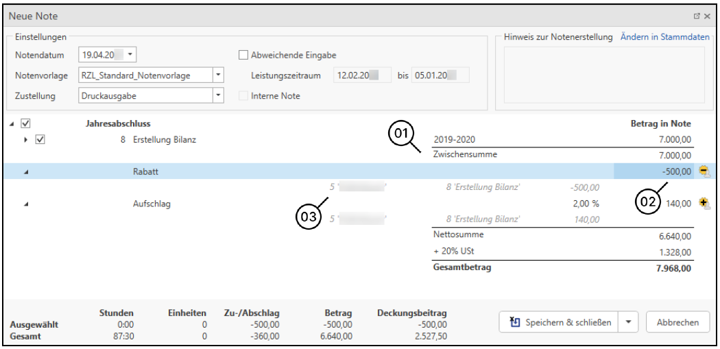Uncheck the Jahresabschluss checkbox
This screenshot has height=349, width=720.
point(26,123)
